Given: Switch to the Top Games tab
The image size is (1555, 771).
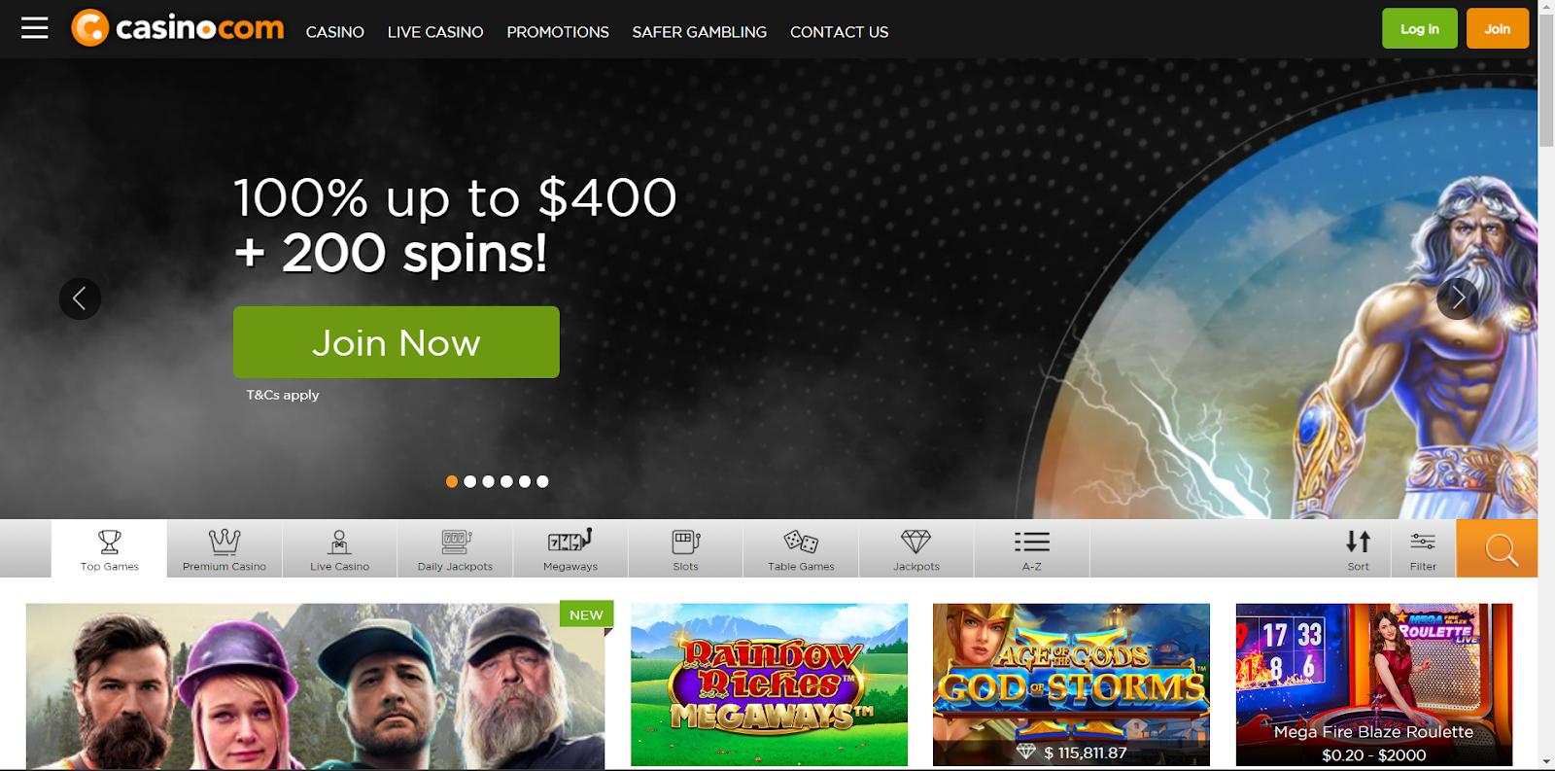Looking at the screenshot, I should (x=110, y=549).
